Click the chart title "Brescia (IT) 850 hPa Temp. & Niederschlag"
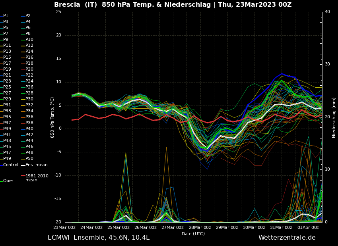Image resolution: width=338 pixels, height=246 pixels. click(x=132, y=4)
